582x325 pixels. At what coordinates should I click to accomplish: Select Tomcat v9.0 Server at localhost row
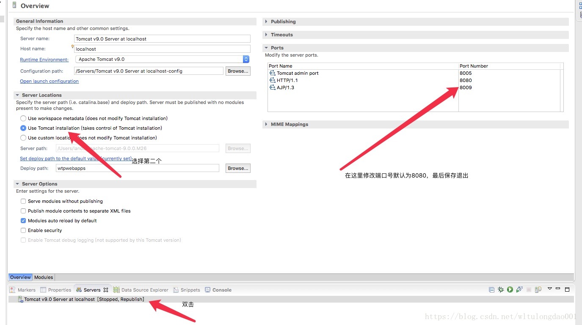click(291, 299)
